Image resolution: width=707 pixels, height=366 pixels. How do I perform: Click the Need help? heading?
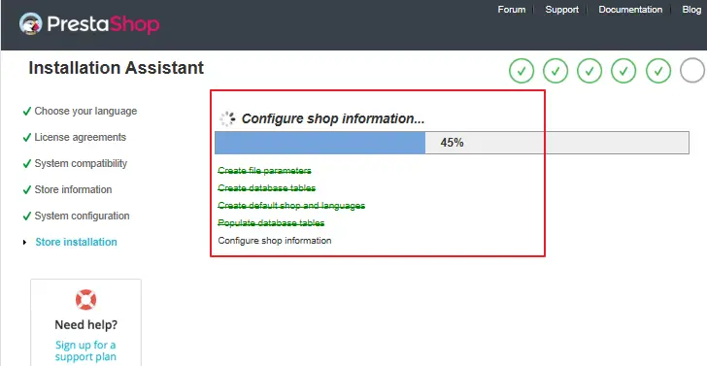[x=86, y=324]
